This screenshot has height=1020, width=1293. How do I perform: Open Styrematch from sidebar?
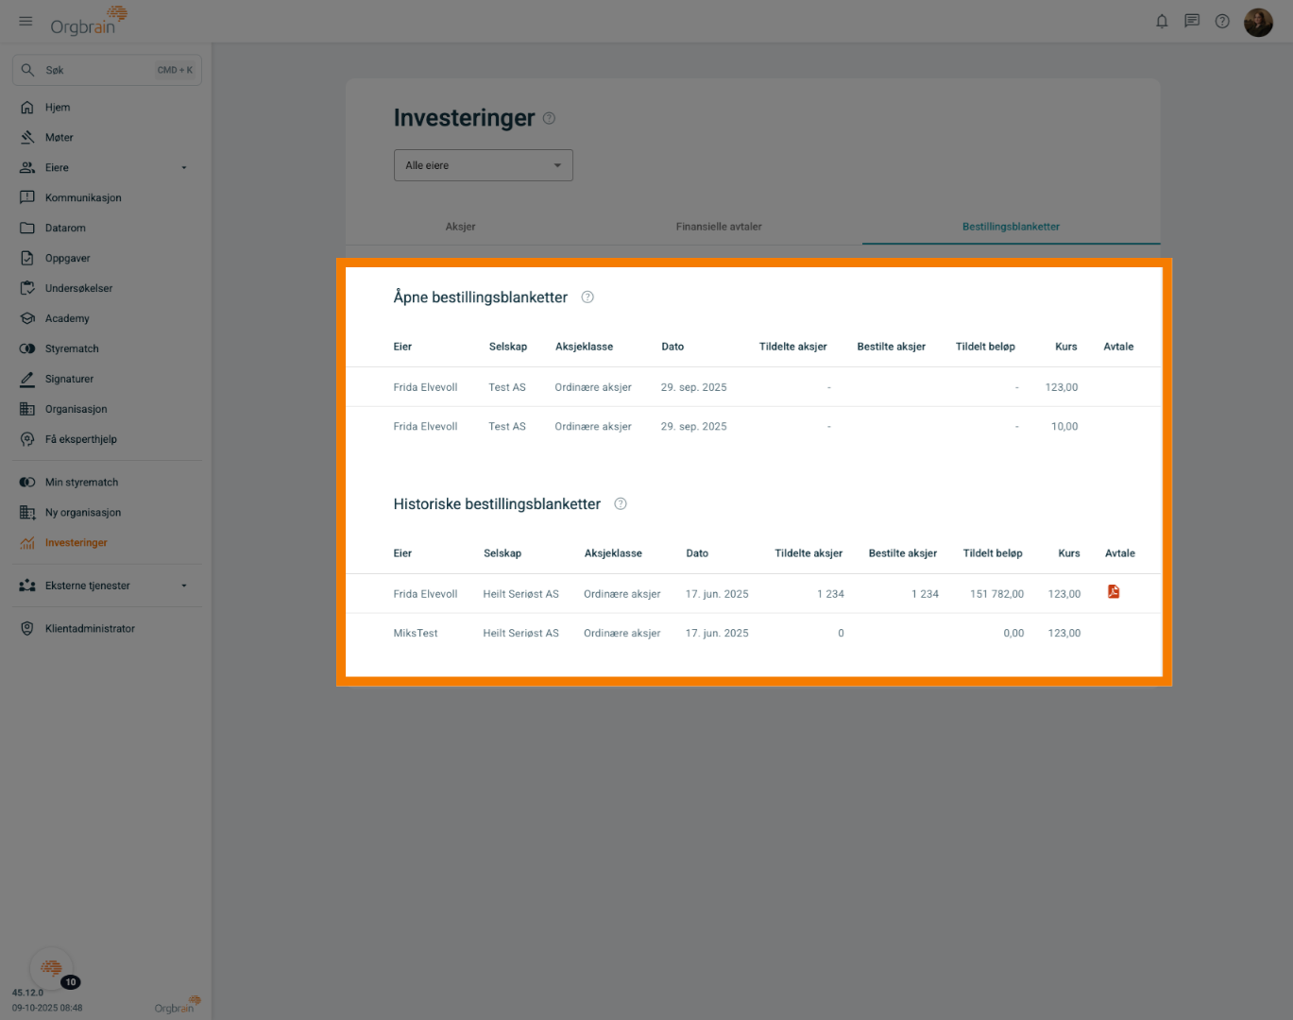[x=72, y=349]
